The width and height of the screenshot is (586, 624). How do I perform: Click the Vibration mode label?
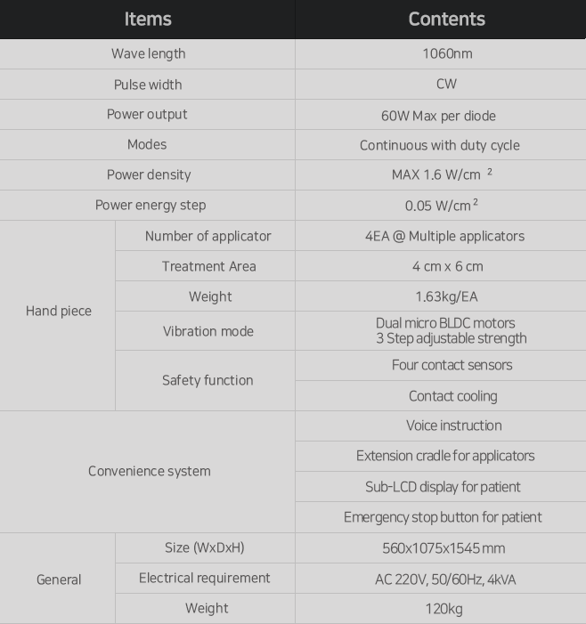(208, 331)
